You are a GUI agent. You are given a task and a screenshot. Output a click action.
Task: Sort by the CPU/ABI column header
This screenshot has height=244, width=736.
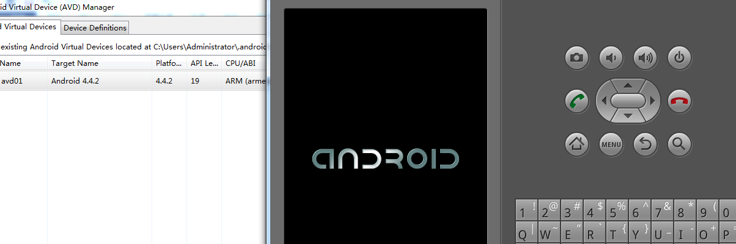[244, 63]
